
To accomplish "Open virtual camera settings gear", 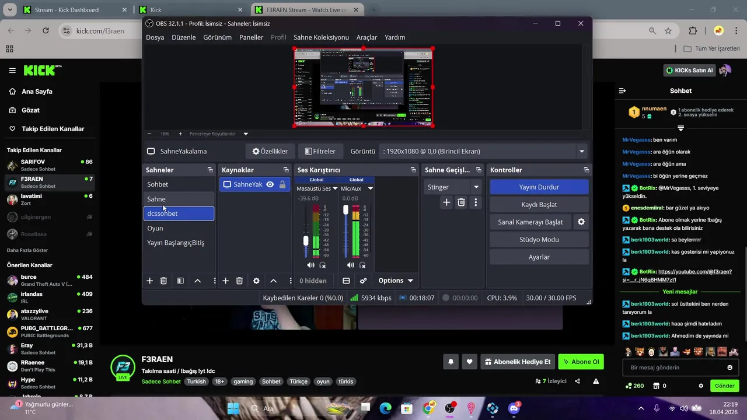I will click(581, 222).
